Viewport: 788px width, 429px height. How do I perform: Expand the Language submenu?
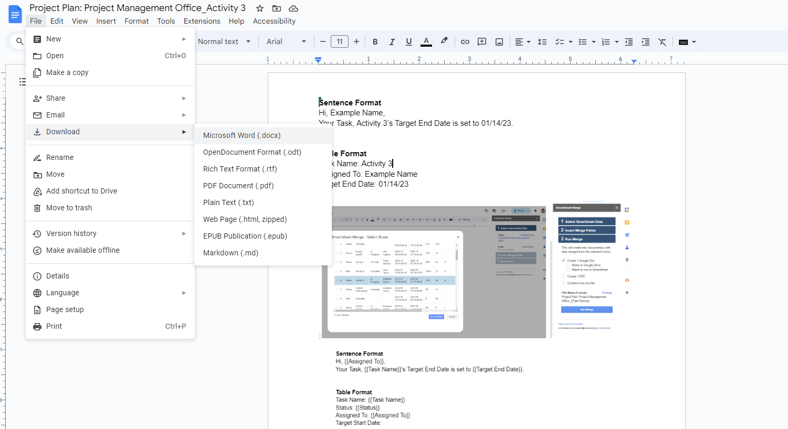110,293
